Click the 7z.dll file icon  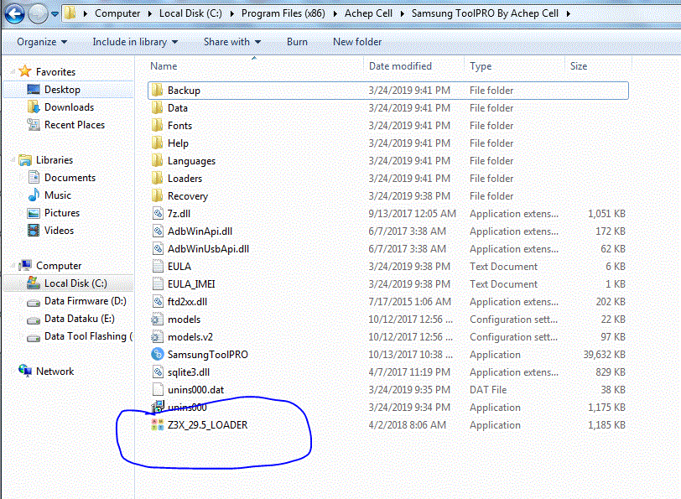point(158,213)
